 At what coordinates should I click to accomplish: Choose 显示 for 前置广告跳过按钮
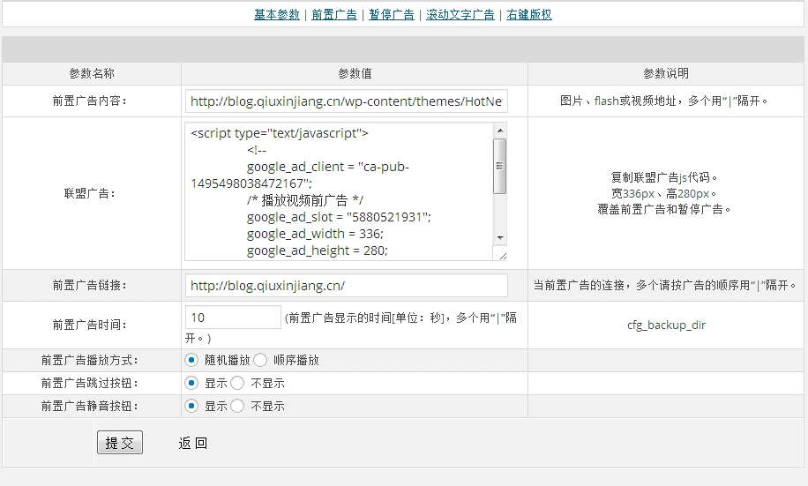coord(191,383)
